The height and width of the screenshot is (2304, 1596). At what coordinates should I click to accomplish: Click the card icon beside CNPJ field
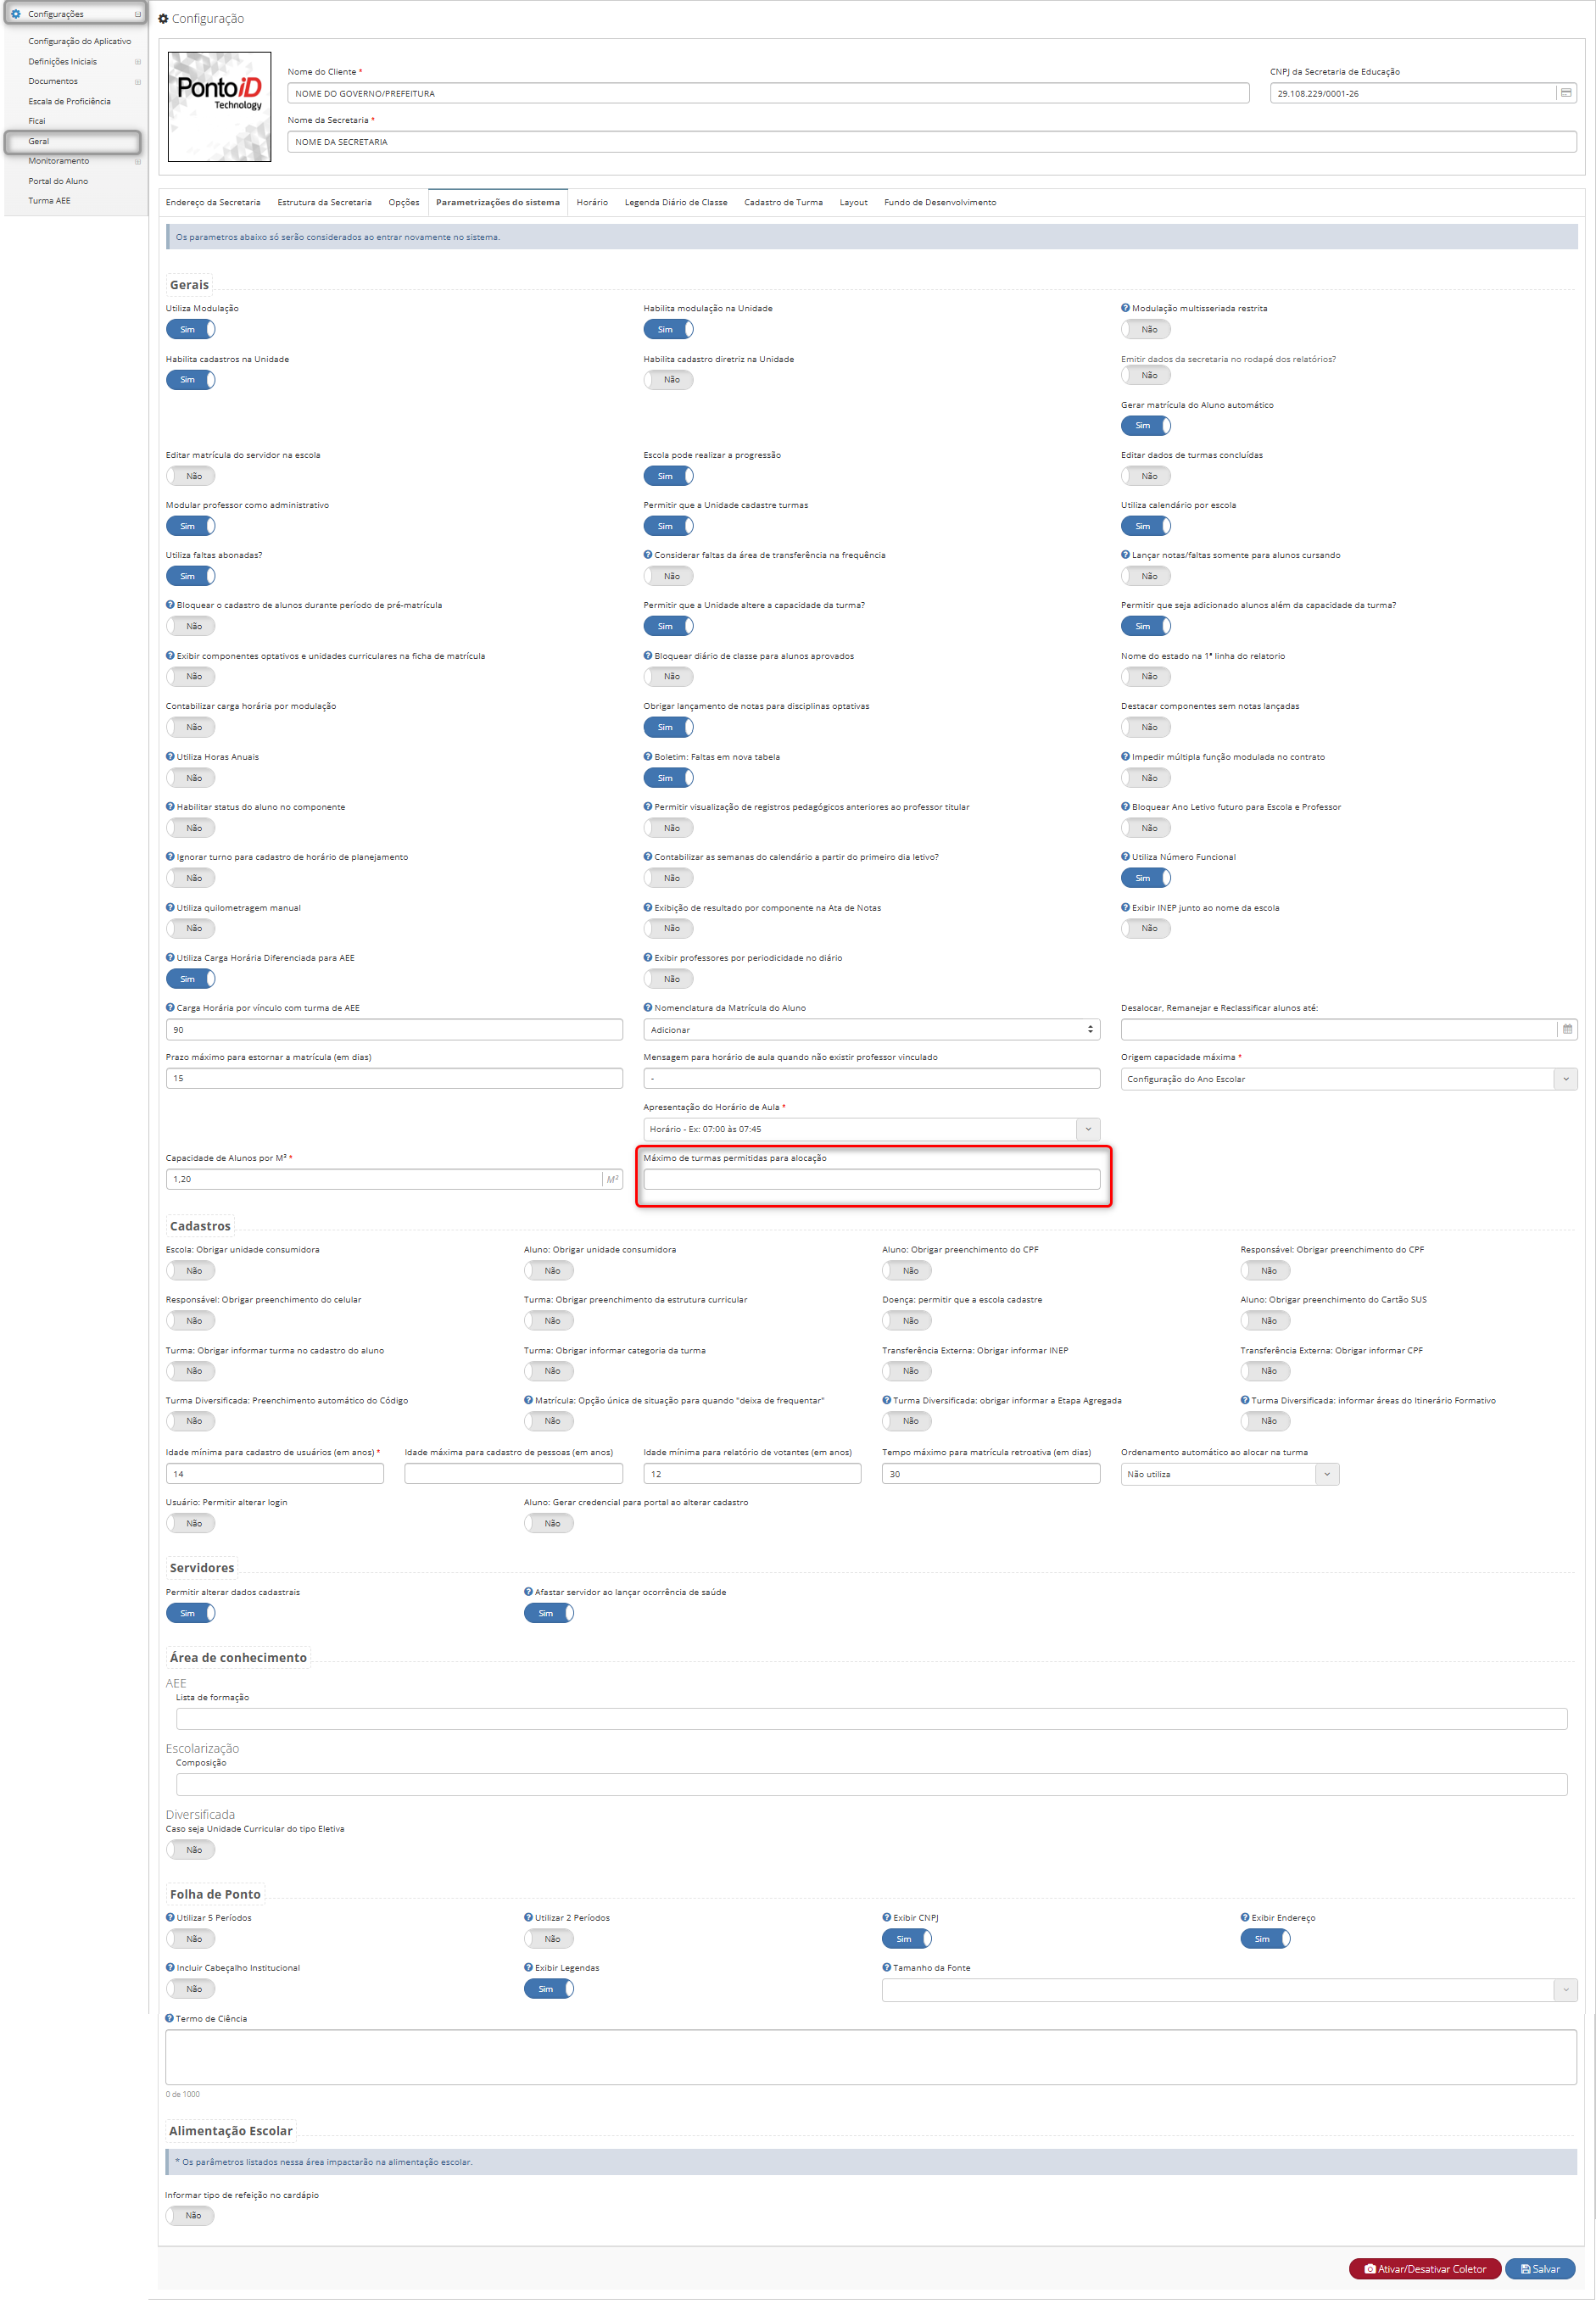1566,93
